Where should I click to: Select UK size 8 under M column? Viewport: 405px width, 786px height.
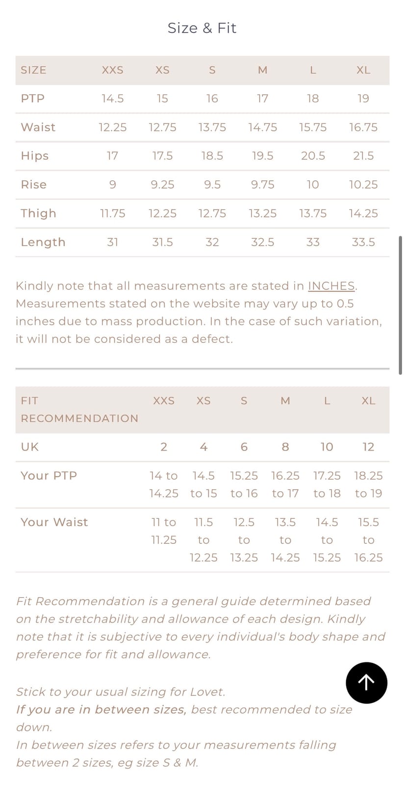pos(285,447)
